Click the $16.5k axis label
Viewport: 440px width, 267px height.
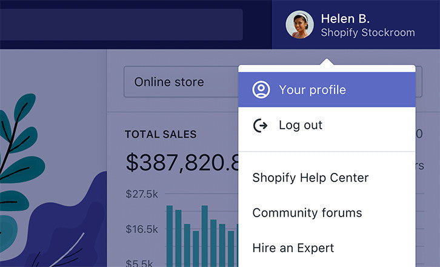click(142, 229)
